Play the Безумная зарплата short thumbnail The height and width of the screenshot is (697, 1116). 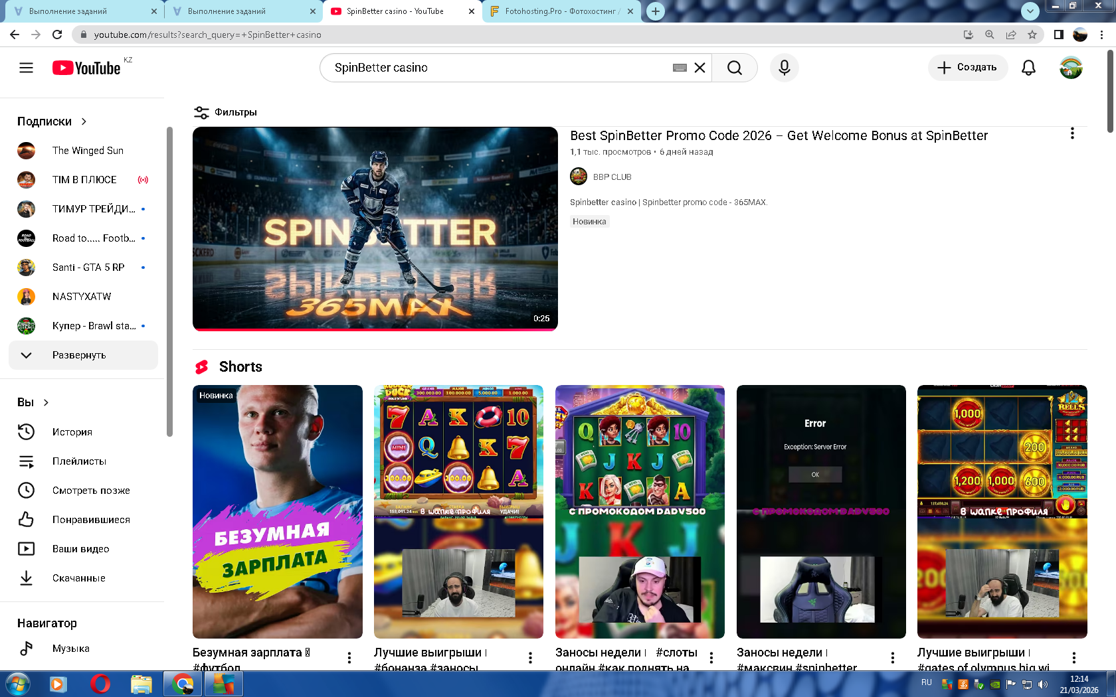point(278,512)
